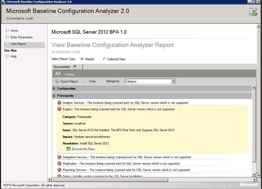Click the results list scroll up arrow
262x189 pixels.
coord(254,87)
